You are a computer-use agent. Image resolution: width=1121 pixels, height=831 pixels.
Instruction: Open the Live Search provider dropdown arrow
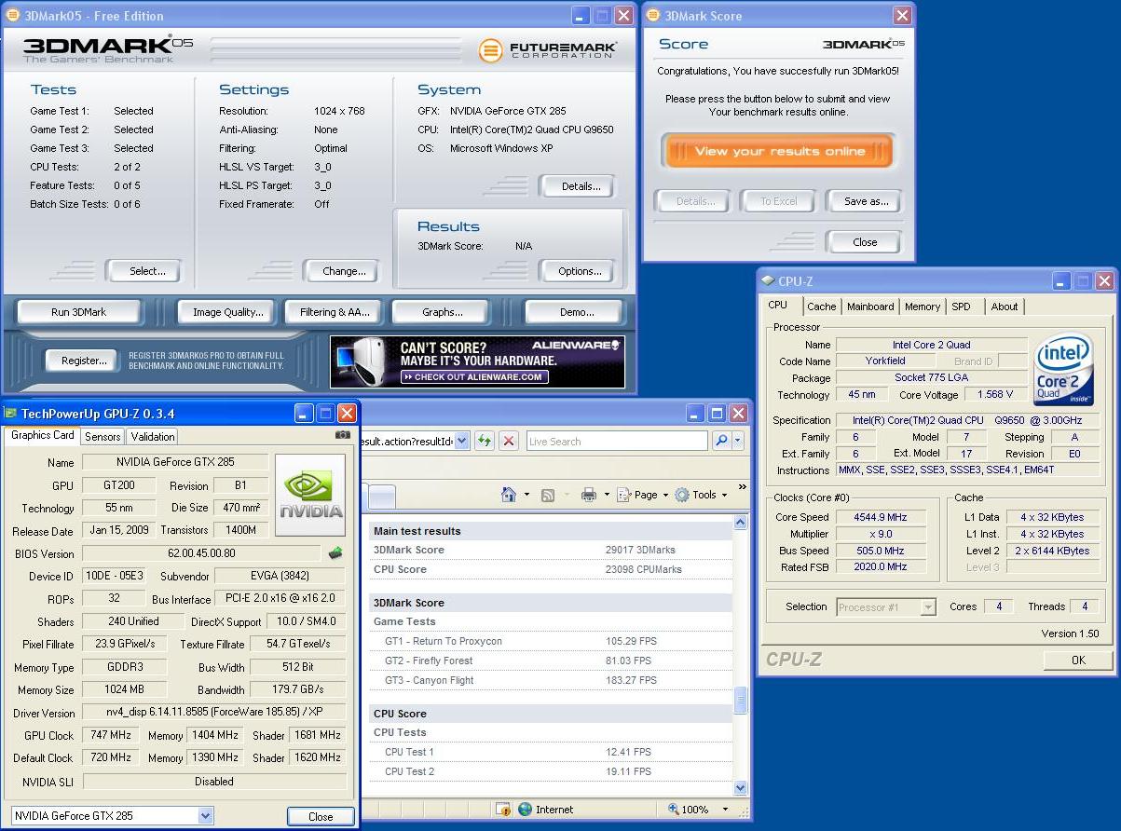click(738, 442)
